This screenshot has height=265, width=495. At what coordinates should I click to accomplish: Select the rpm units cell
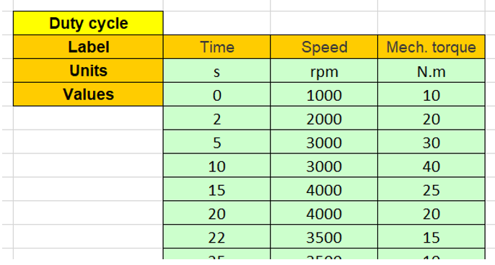tap(324, 71)
